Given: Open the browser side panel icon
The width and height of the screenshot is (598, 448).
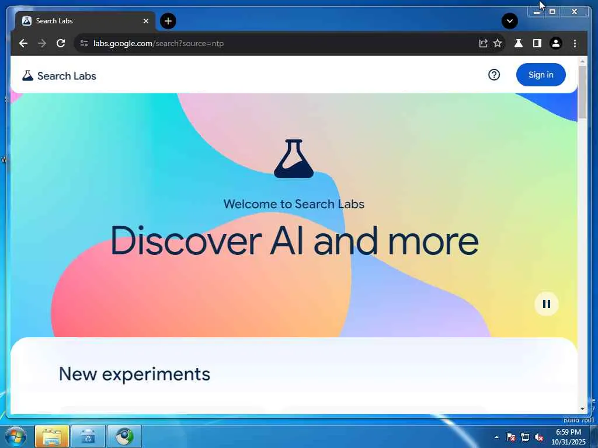Looking at the screenshot, I should (537, 43).
